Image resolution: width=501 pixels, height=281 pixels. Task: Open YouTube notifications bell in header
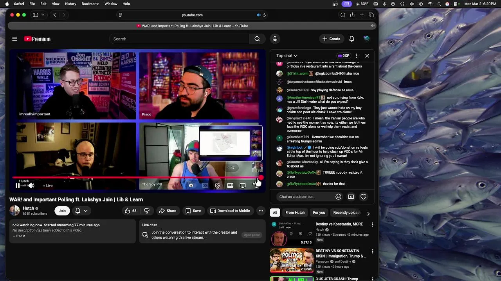tap(351, 39)
